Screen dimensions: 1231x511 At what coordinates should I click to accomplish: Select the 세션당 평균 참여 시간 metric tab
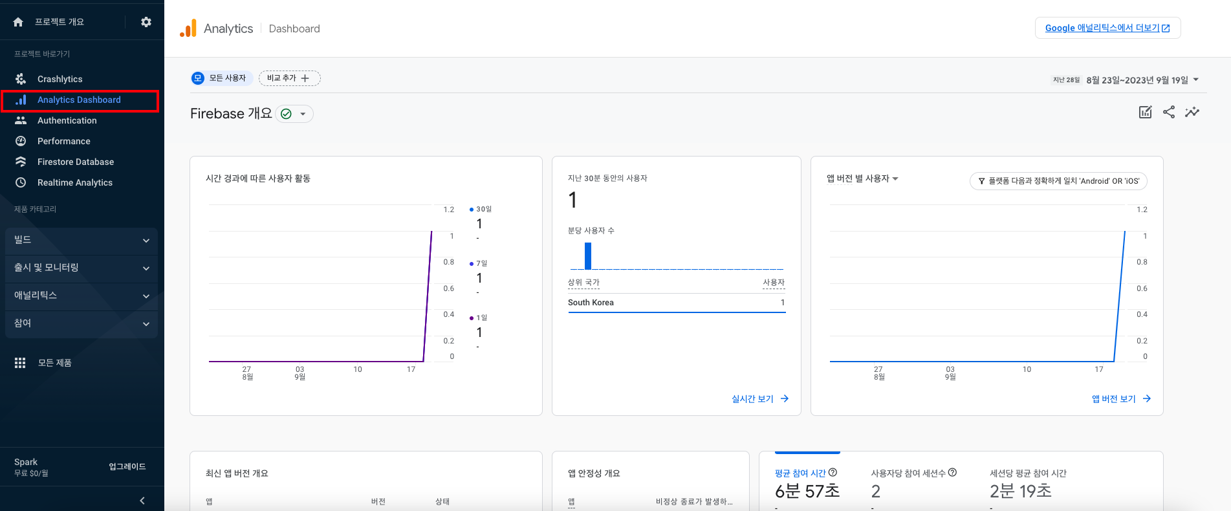click(1028, 482)
